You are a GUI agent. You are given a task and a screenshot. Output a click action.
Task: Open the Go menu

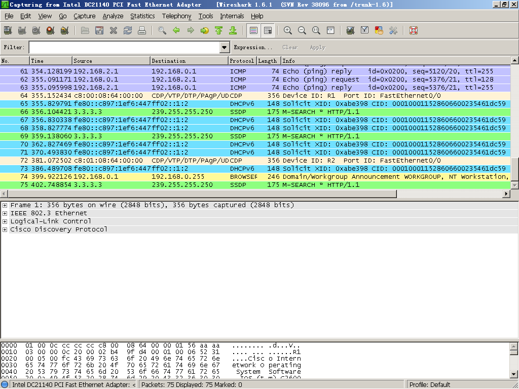pyautogui.click(x=63, y=16)
